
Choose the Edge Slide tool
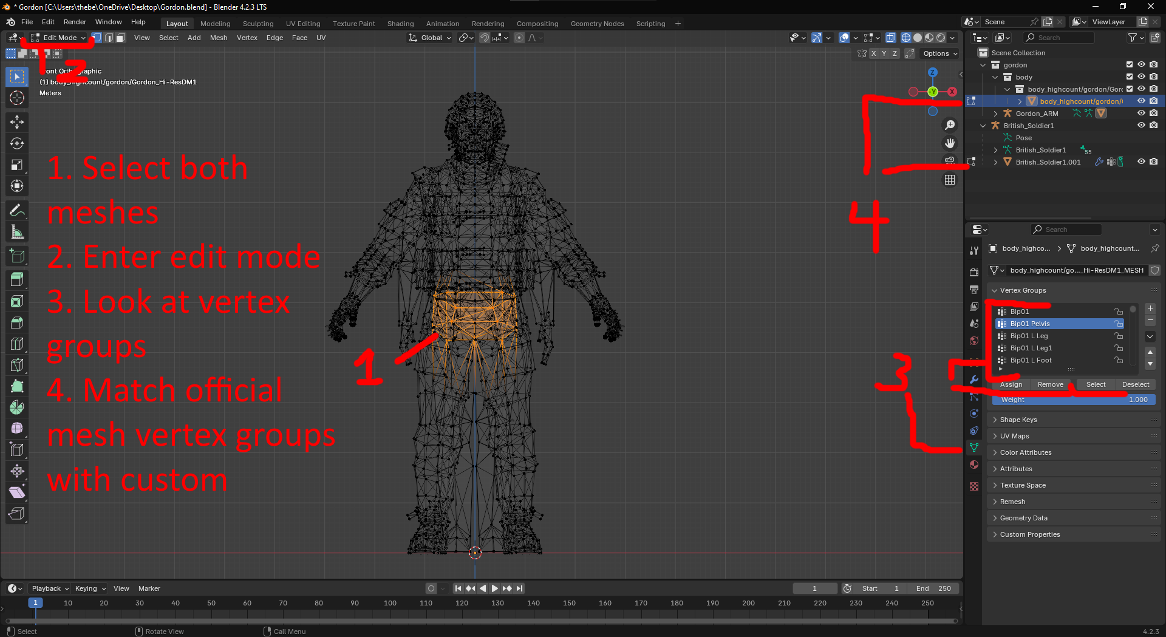click(x=17, y=450)
